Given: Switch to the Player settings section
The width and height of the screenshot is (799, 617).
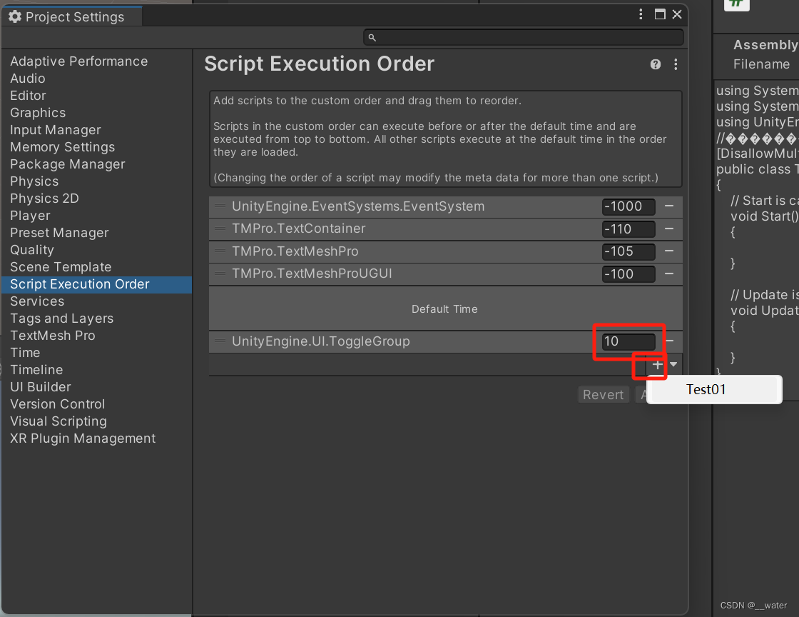Looking at the screenshot, I should (30, 215).
